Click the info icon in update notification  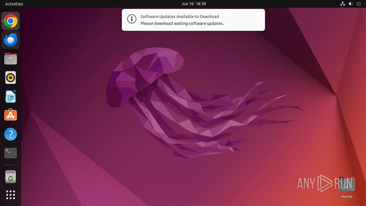[x=132, y=19]
